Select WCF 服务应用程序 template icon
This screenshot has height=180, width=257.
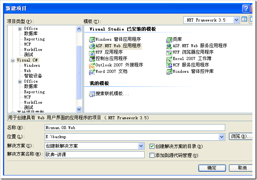coord(169,66)
